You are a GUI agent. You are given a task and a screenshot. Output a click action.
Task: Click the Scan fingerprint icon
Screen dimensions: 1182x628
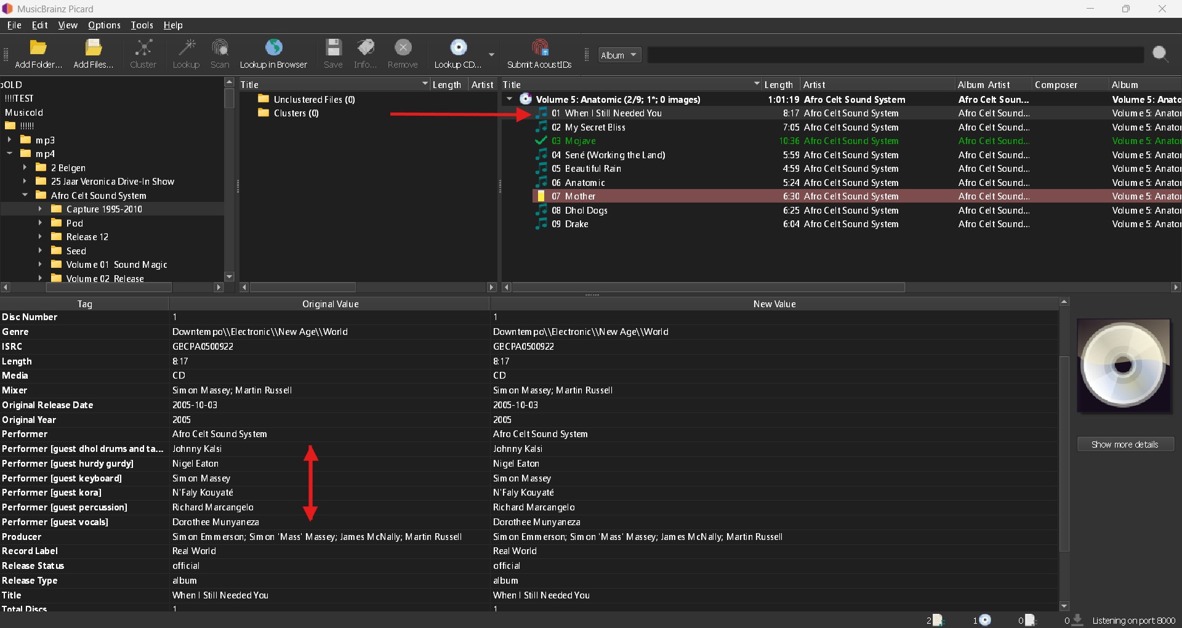[x=220, y=48]
